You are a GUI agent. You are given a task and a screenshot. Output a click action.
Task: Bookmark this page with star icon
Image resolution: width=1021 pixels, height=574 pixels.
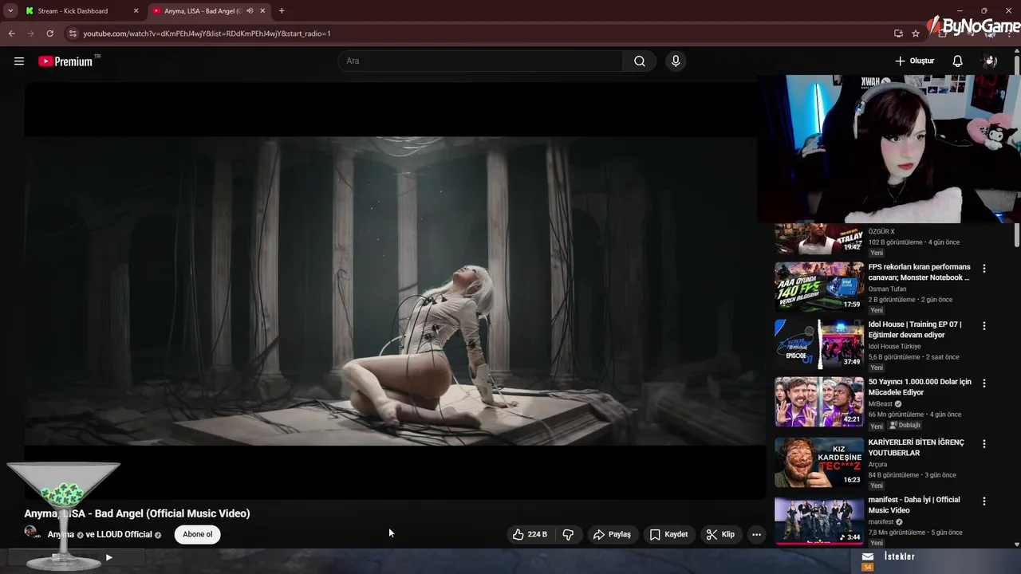pyautogui.click(x=916, y=33)
